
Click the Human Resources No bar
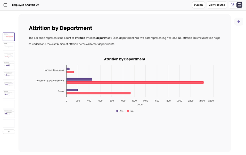70,72
